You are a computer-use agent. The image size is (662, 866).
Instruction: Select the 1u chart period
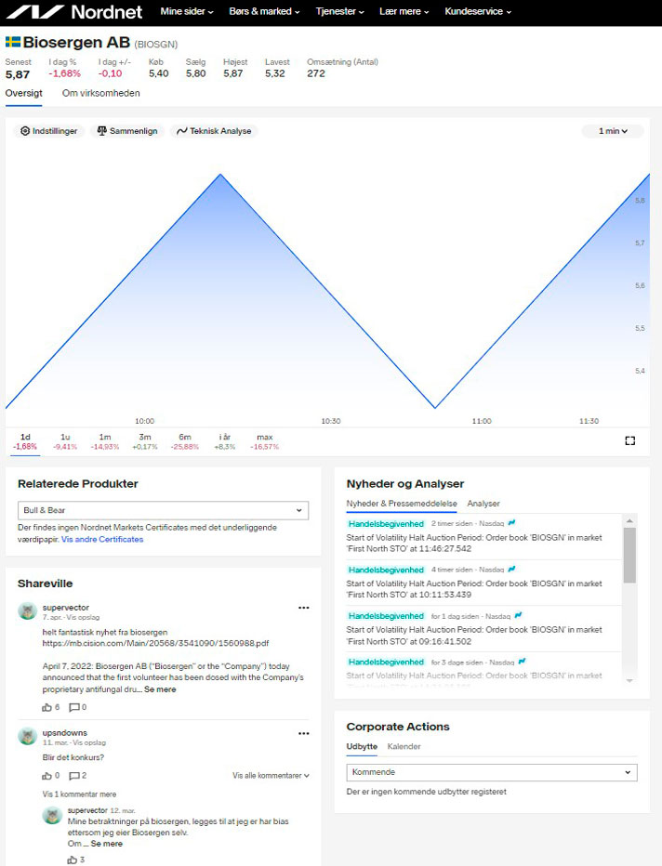pos(65,441)
